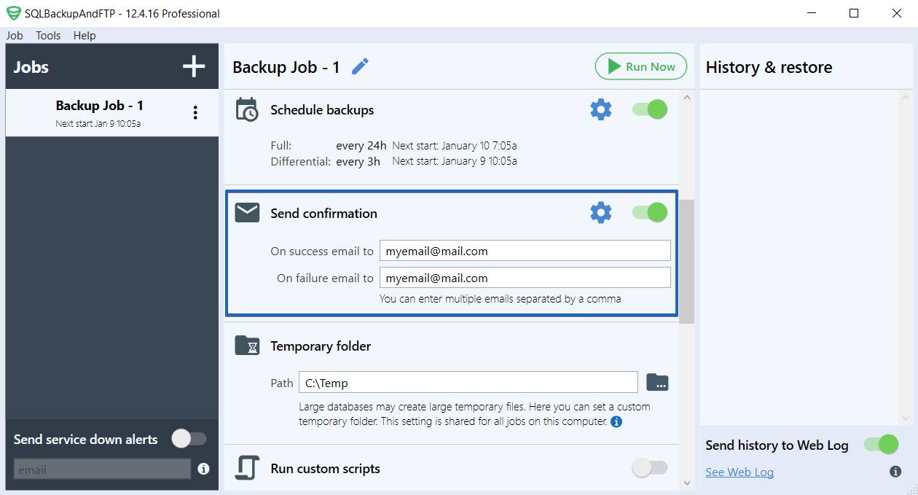This screenshot has width=918, height=495.
Task: Click the multiple emails comma hint text
Action: pyautogui.click(x=501, y=299)
